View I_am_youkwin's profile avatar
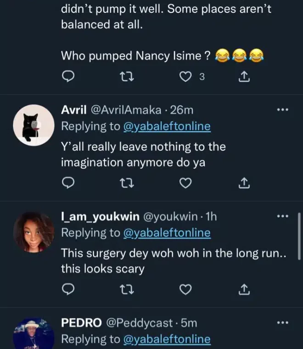Image resolution: width=303 pixels, height=349 pixels. 34,232
